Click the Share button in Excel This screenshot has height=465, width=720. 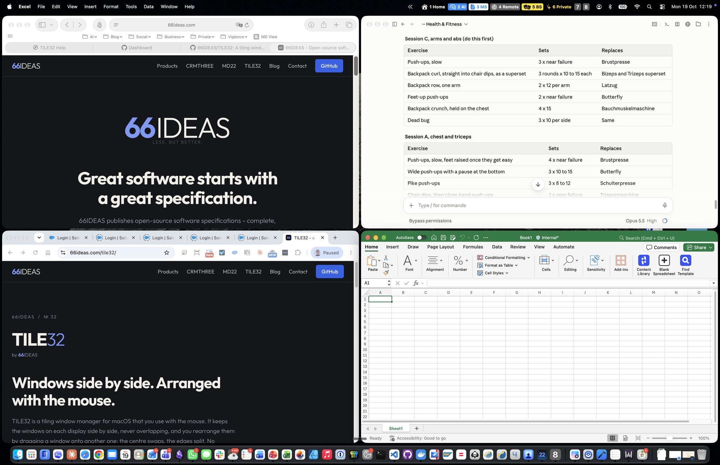[699, 247]
